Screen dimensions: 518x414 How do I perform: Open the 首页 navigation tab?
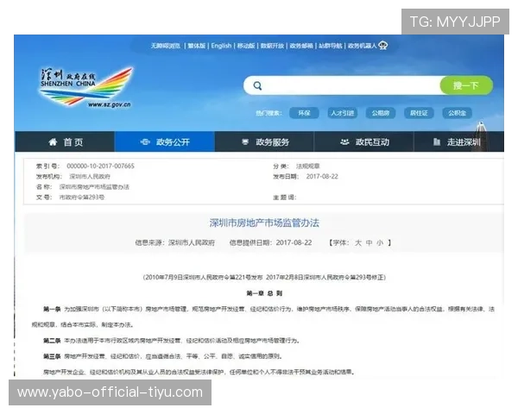pos(65,142)
